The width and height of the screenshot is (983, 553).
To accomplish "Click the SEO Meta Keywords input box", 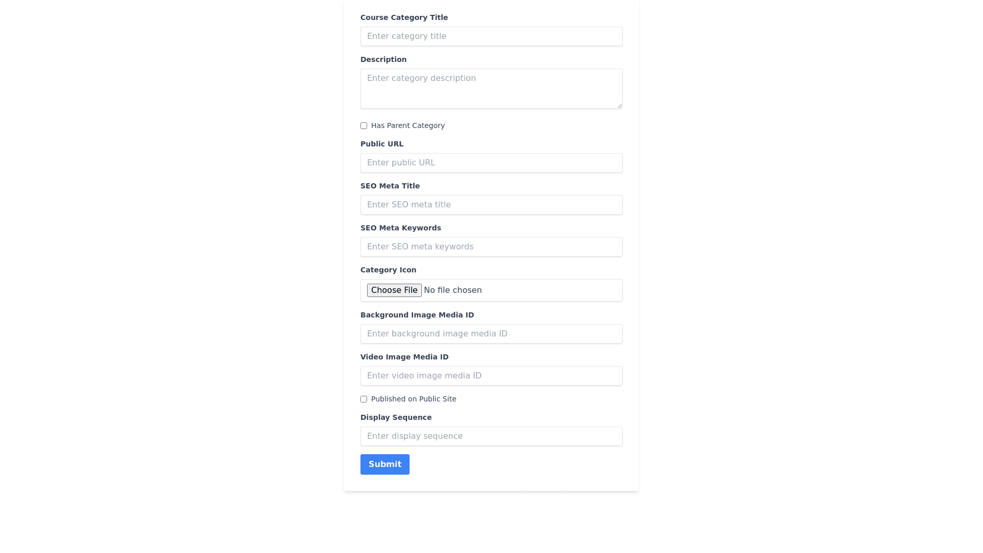I will (491, 247).
